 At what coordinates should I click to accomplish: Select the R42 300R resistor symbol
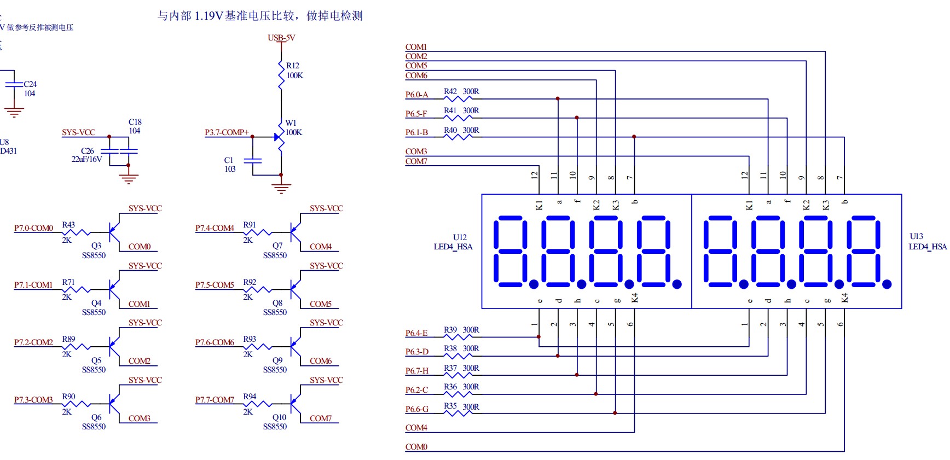pos(457,99)
